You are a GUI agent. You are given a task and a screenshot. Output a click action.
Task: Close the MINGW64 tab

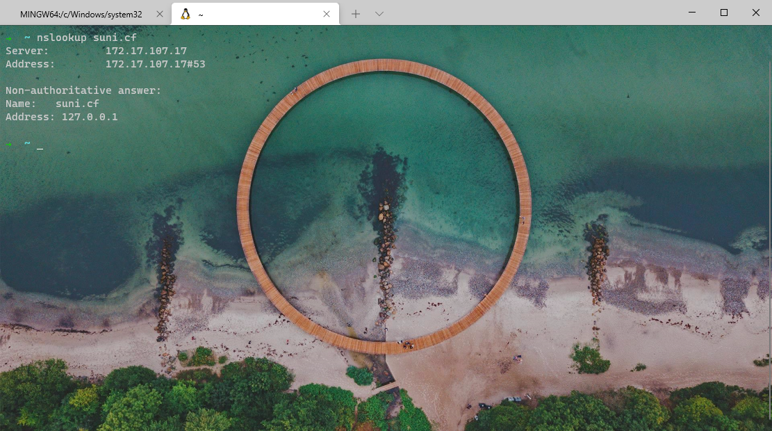(x=160, y=15)
